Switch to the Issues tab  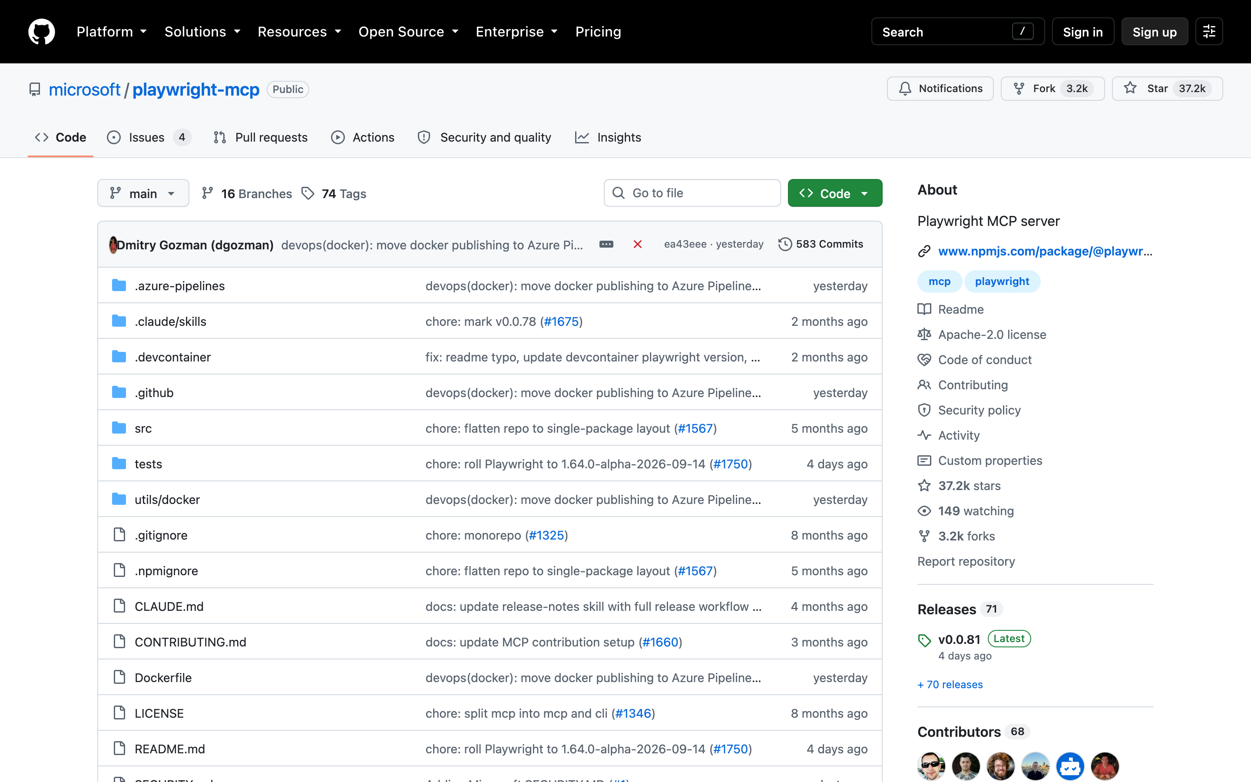[149, 138]
